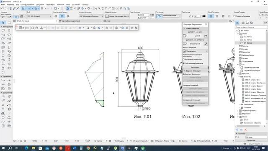This screenshot has height=151, width=268.
Task: Open the Окно menu
Action: pos(68,5)
